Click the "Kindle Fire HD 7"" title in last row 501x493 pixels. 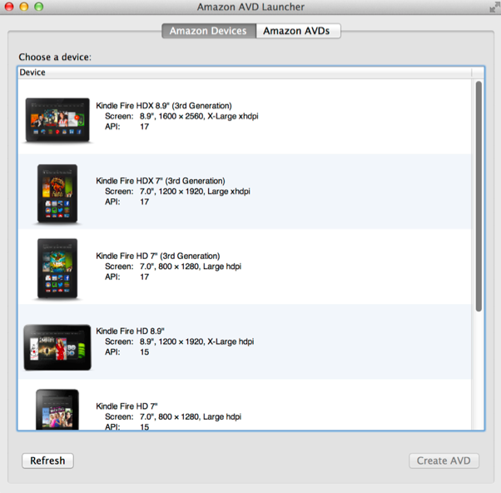point(126,406)
